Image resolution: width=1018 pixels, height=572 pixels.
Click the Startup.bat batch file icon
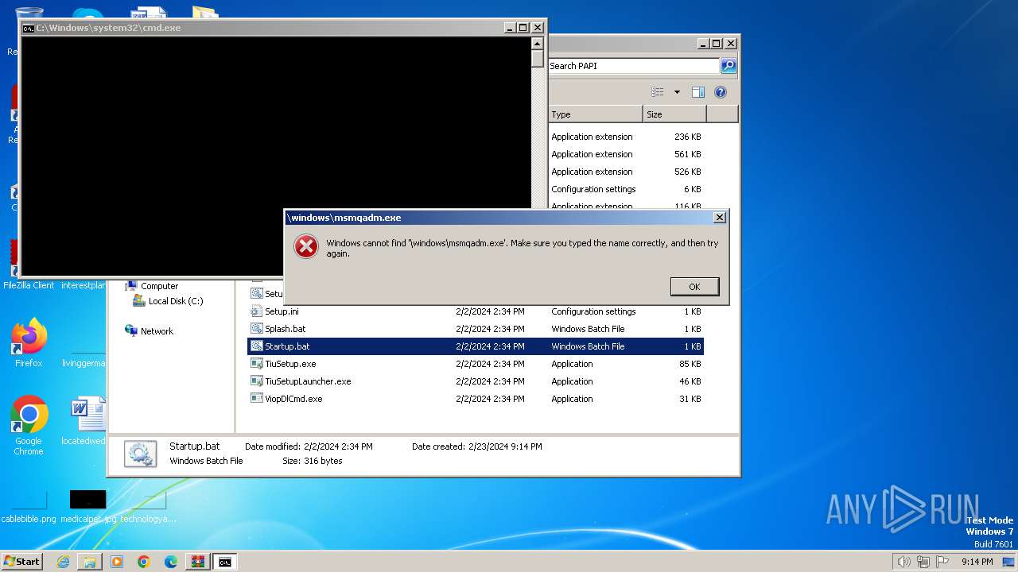[x=256, y=346]
